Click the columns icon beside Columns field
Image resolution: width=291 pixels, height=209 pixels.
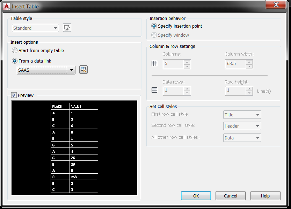coord(154,64)
